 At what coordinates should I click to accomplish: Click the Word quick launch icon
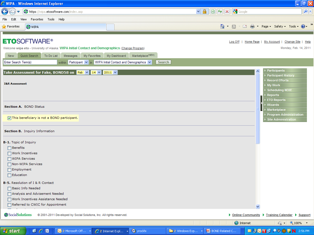pyautogui.click(x=47, y=231)
